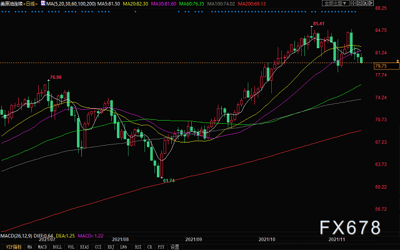Click the right-arrow export icon at top right
Viewport: 400px width, 250px height.
pyautogui.click(x=371, y=3)
